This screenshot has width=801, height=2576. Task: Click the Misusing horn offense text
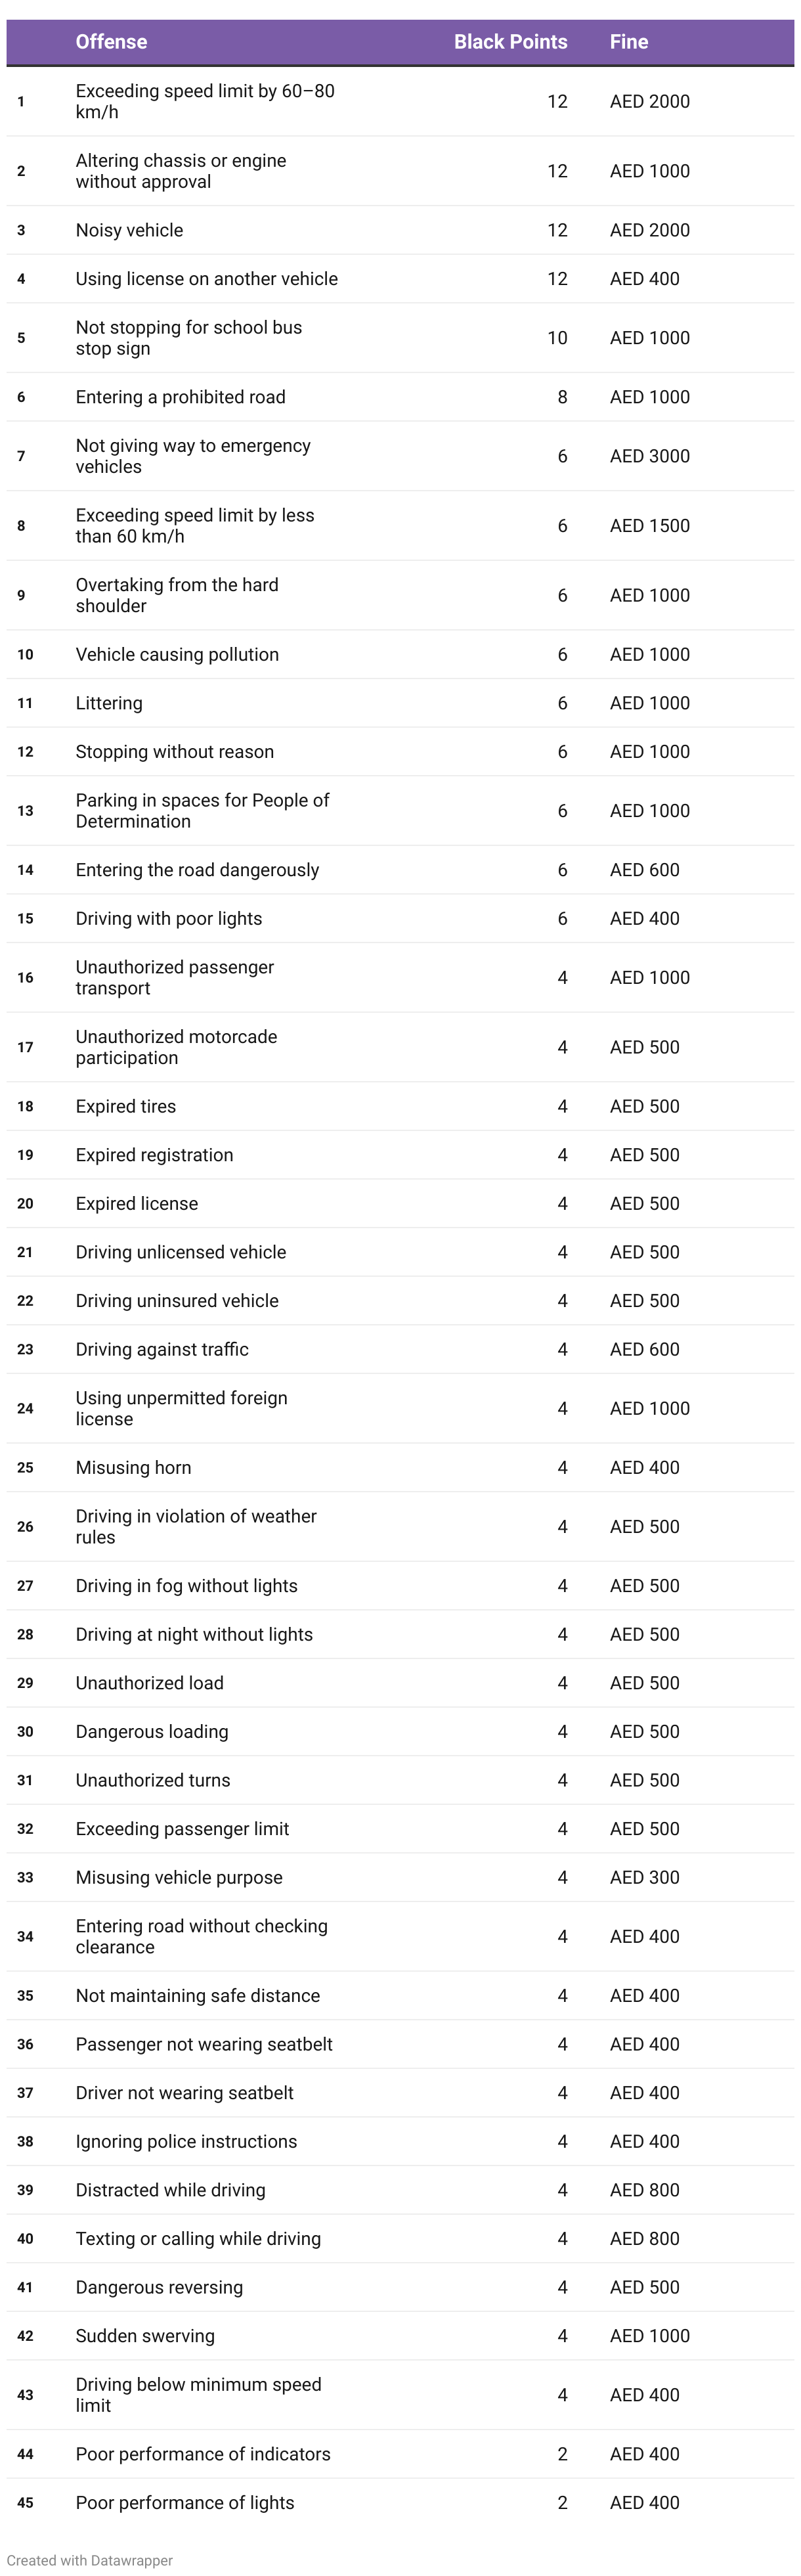pyautogui.click(x=134, y=1467)
